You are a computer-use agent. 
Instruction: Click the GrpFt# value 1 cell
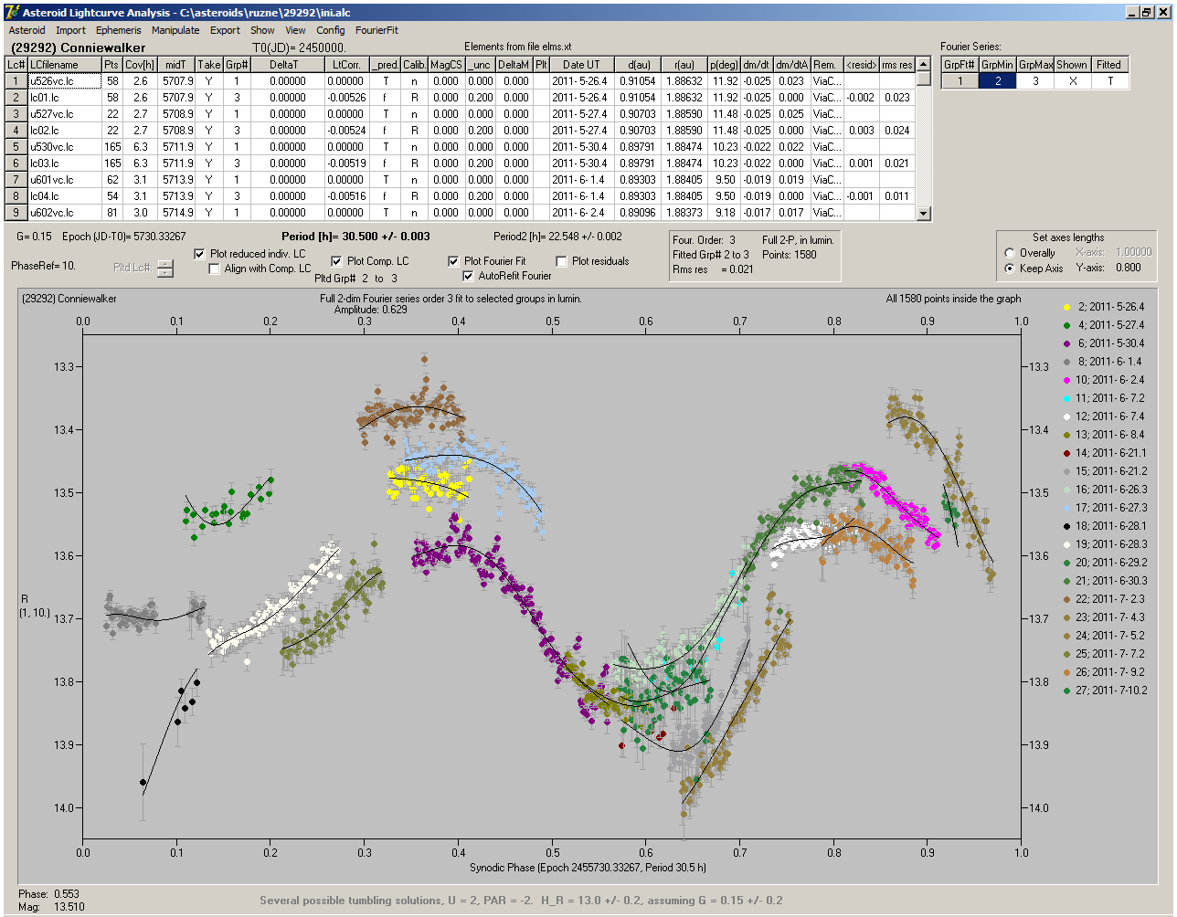pos(960,81)
